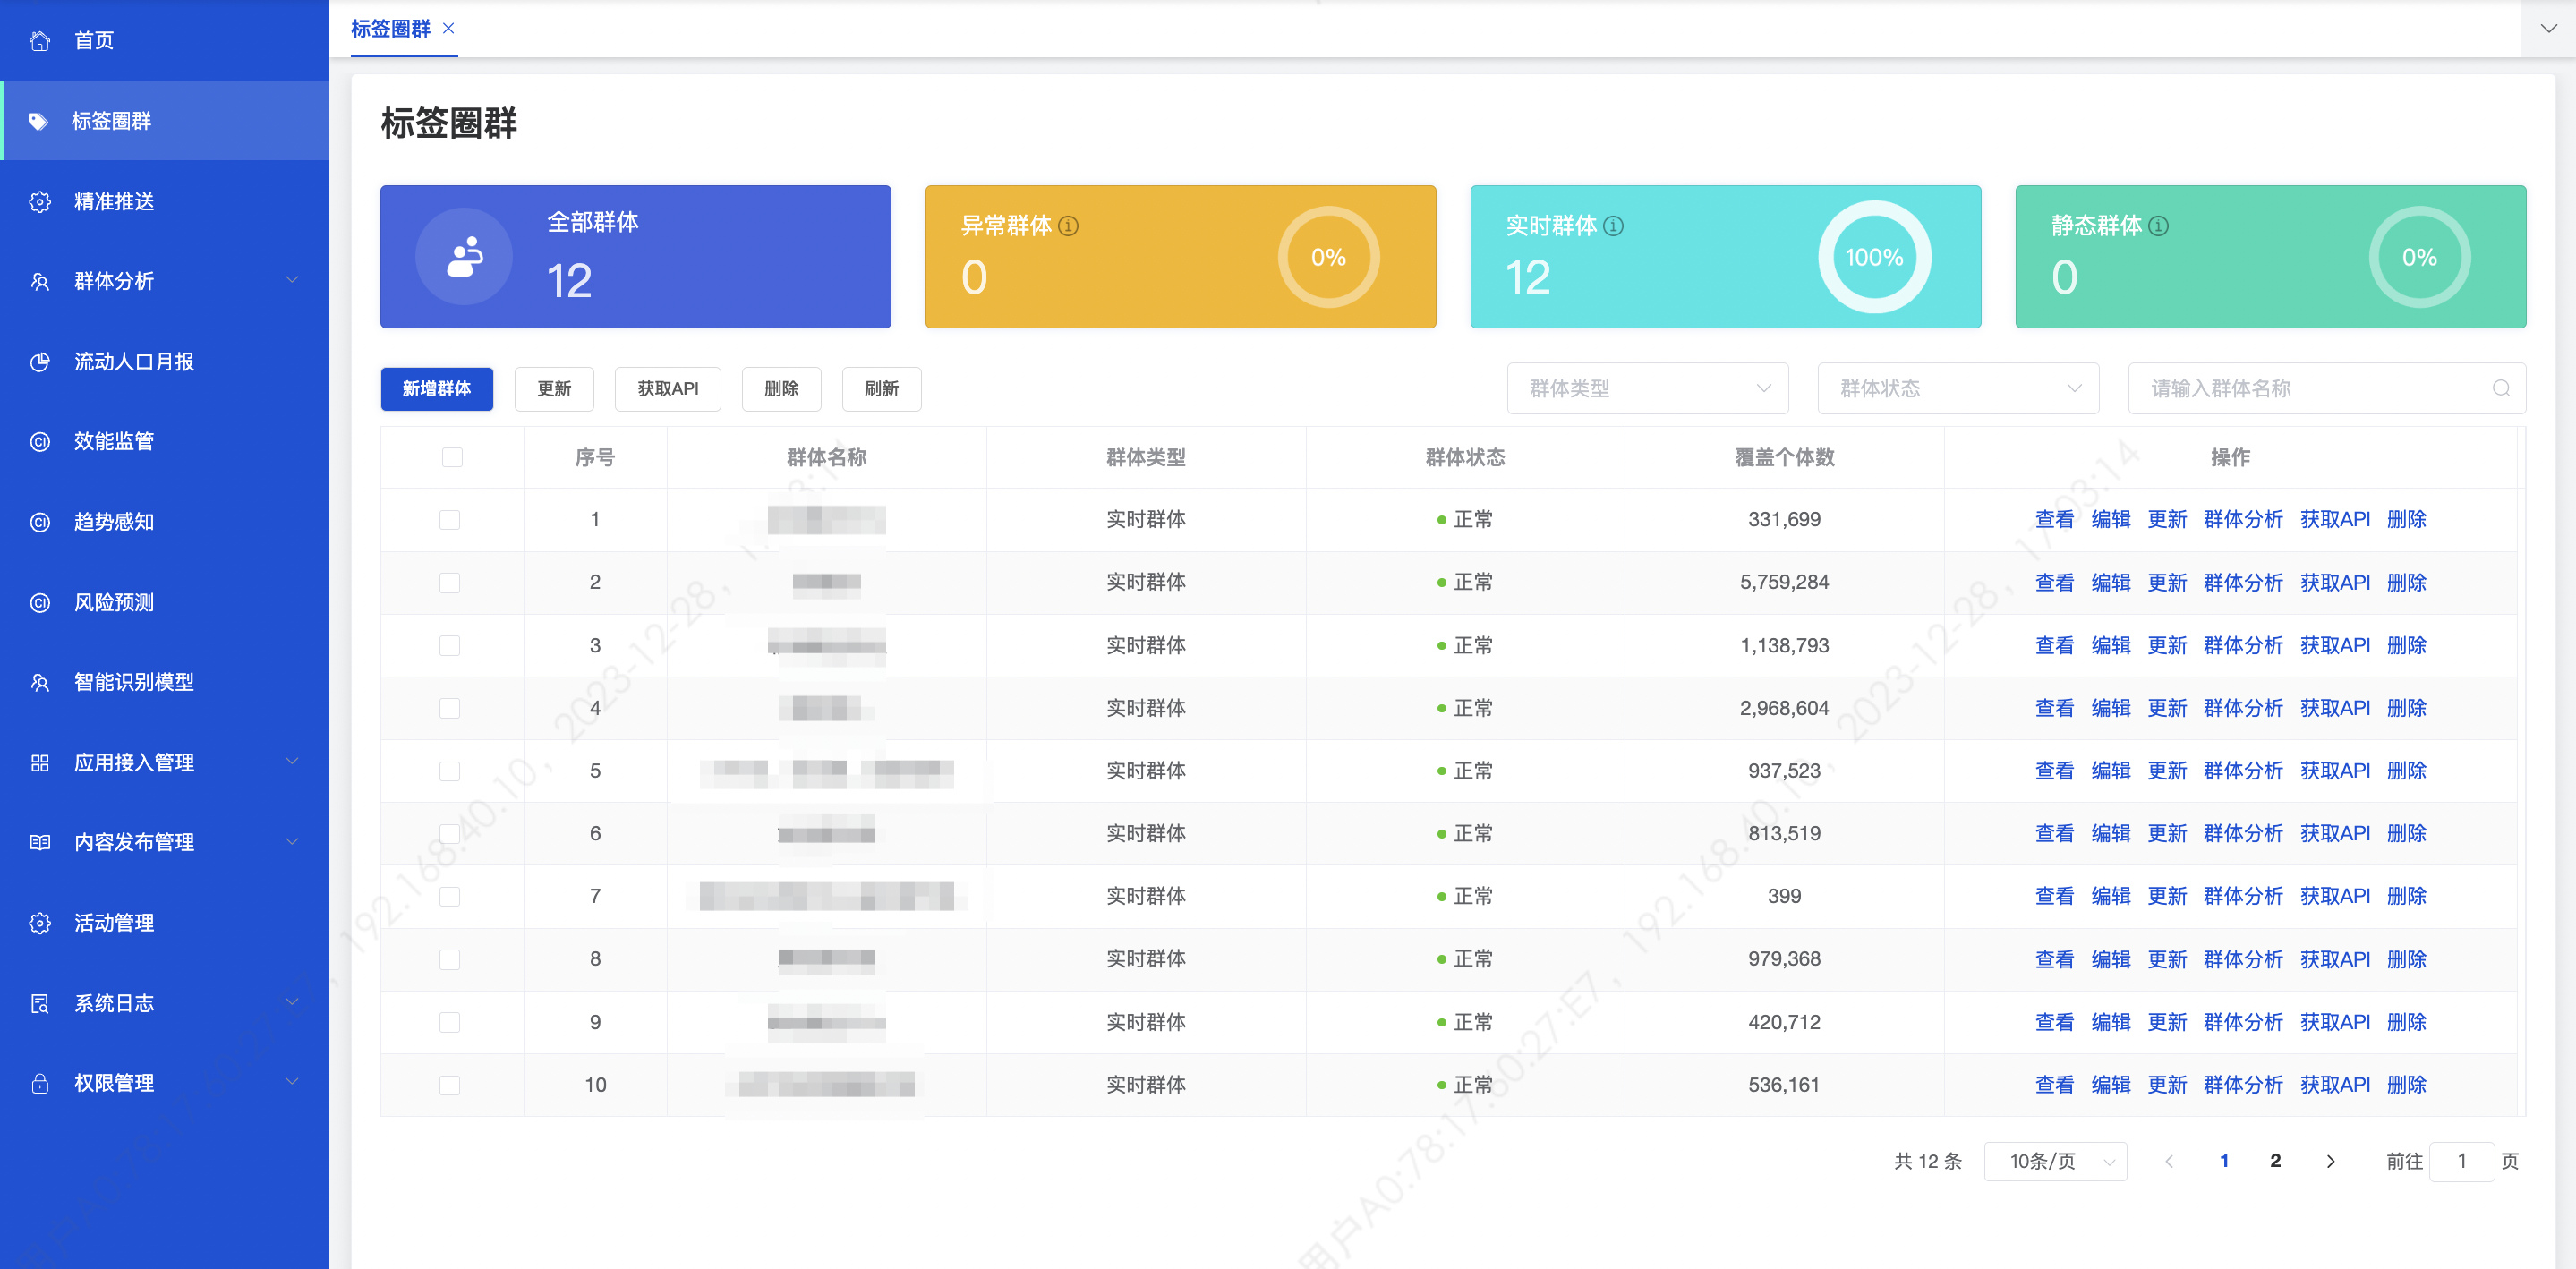The image size is (2576, 1269).
Task: Click the book icon beside 内容发布管理
Action: pos(40,842)
